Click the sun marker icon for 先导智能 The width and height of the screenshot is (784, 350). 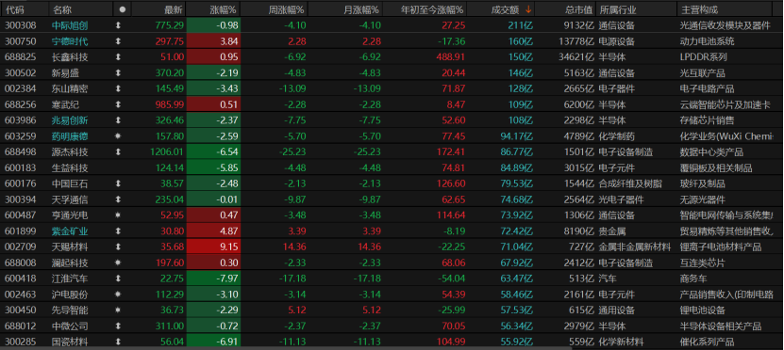tap(118, 310)
